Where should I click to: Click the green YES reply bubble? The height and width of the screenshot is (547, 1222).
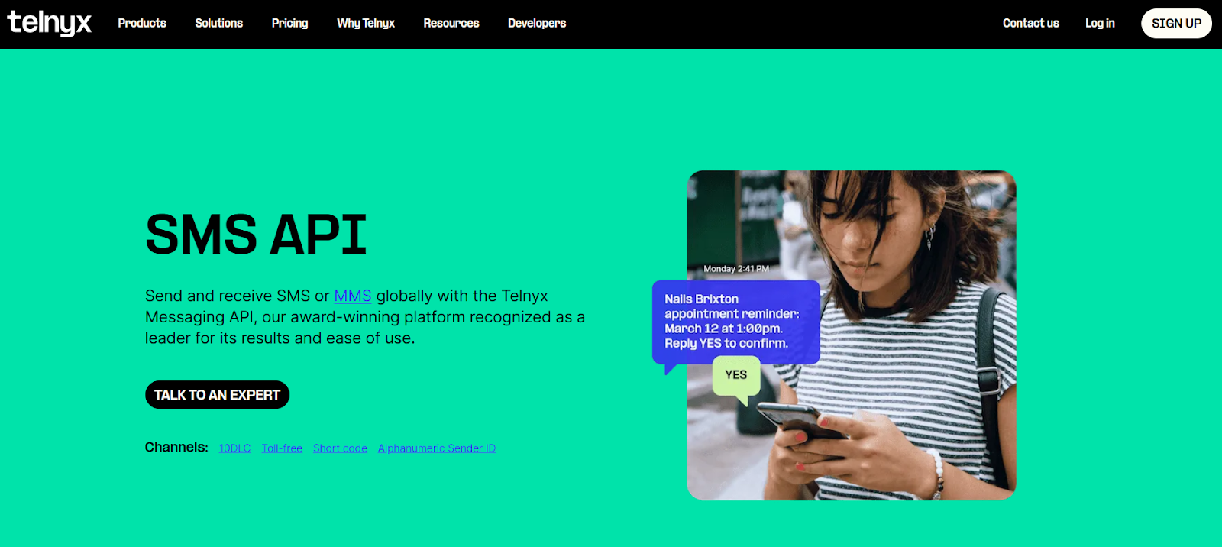tap(736, 376)
